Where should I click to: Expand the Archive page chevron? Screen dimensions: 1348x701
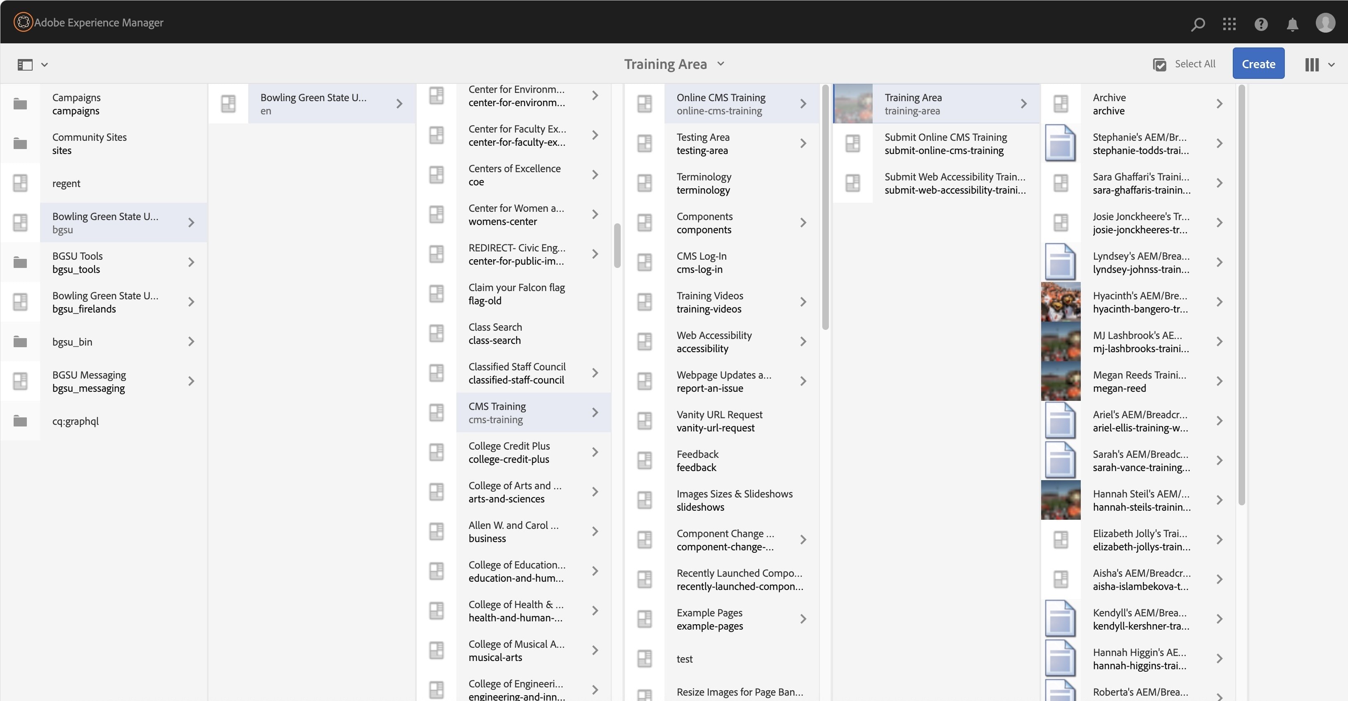[x=1219, y=104]
